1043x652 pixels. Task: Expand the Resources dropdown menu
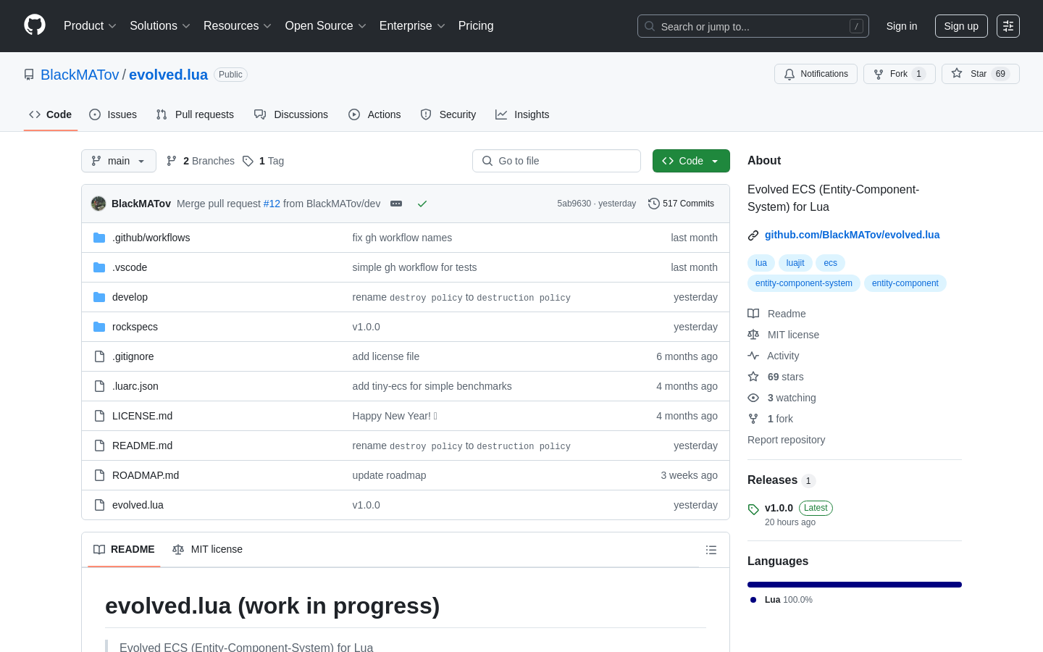point(238,26)
